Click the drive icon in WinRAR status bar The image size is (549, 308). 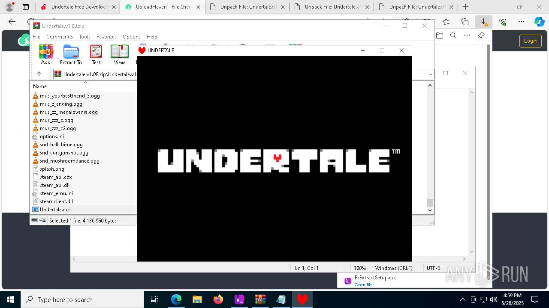click(35, 220)
